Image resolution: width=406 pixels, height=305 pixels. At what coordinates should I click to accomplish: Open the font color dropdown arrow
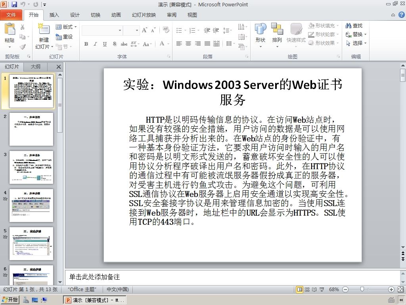[x=168, y=44]
